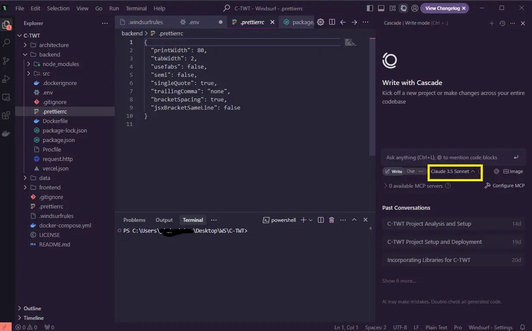Open the Terminal menu in menu bar
532x331 pixels.
click(x=135, y=8)
